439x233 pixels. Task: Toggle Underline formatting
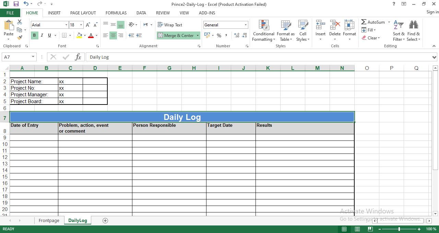49,35
